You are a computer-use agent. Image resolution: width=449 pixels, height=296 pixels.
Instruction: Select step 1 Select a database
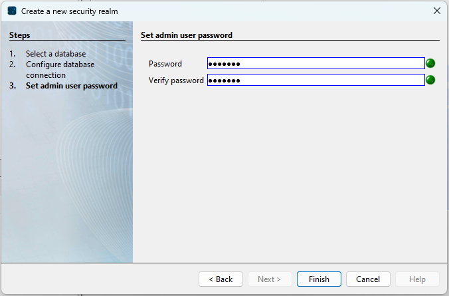click(56, 54)
